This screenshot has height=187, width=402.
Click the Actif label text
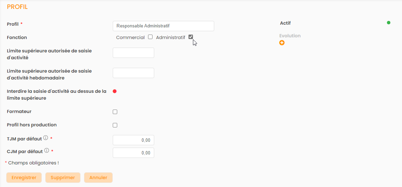click(285, 23)
